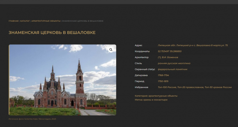Open Архитектурные объекты breadcrumb link
Viewport: 238px width, 127px height.
pyautogui.click(x=46, y=21)
